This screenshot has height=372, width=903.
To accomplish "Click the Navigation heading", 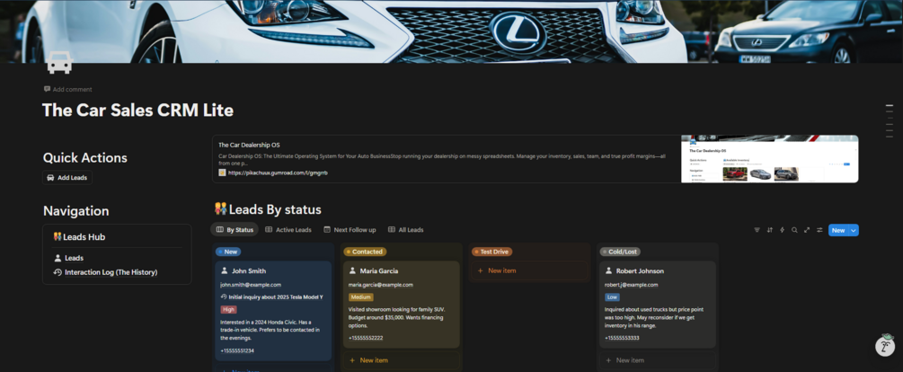I will [x=76, y=211].
